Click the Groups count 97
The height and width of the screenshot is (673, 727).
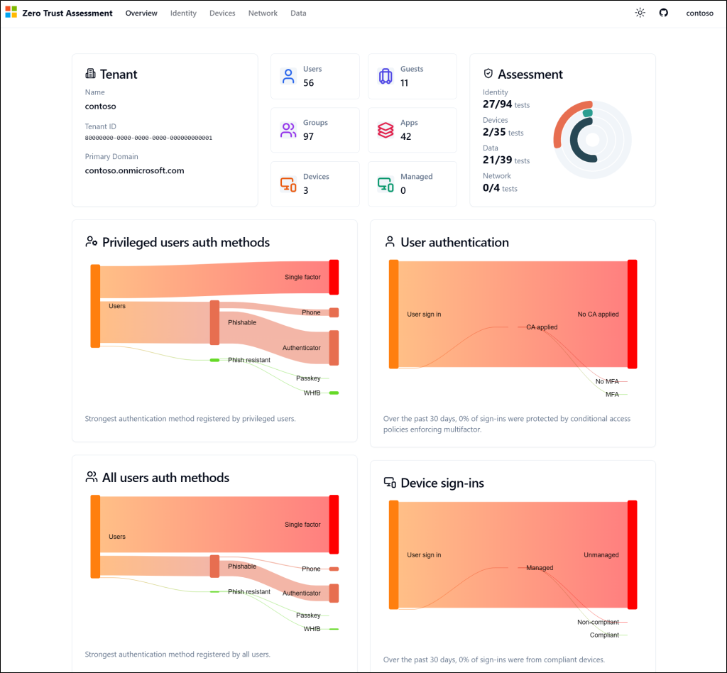[308, 137]
